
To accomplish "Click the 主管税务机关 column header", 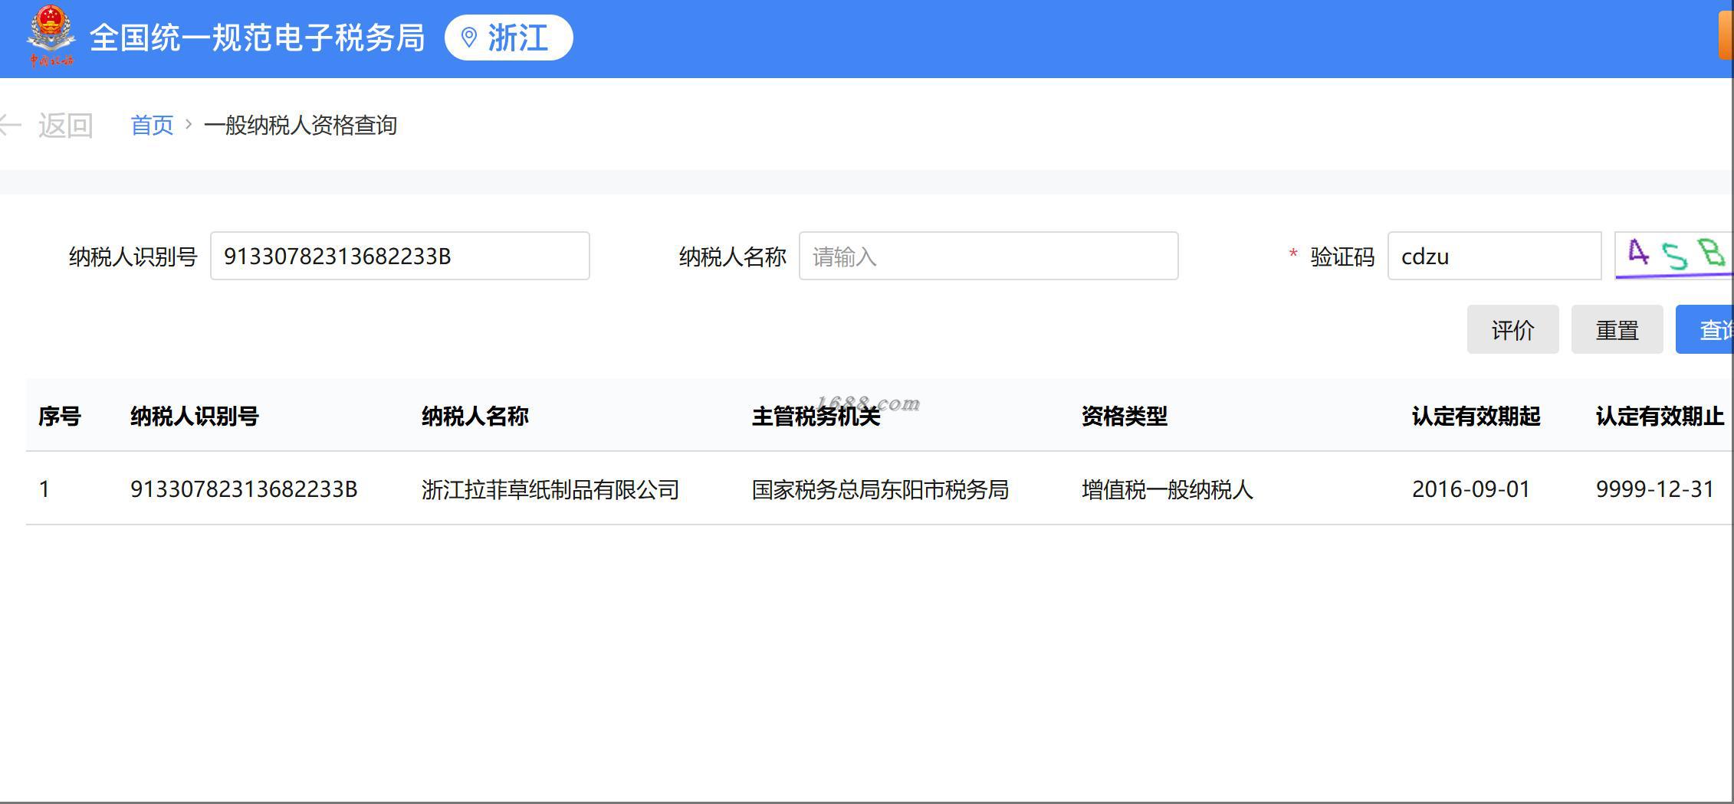I will (x=816, y=416).
